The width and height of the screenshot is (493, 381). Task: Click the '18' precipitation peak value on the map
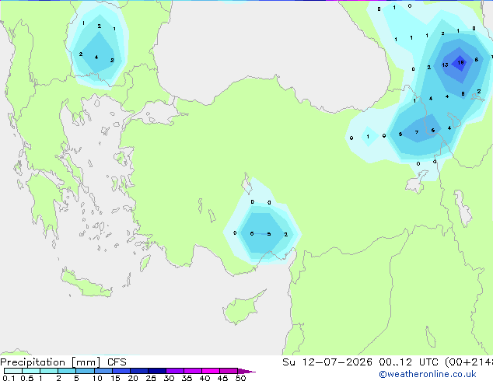click(x=460, y=62)
